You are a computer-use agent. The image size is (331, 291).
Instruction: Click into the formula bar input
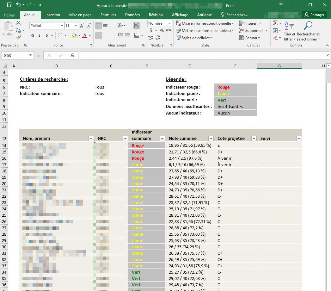tap(202, 55)
